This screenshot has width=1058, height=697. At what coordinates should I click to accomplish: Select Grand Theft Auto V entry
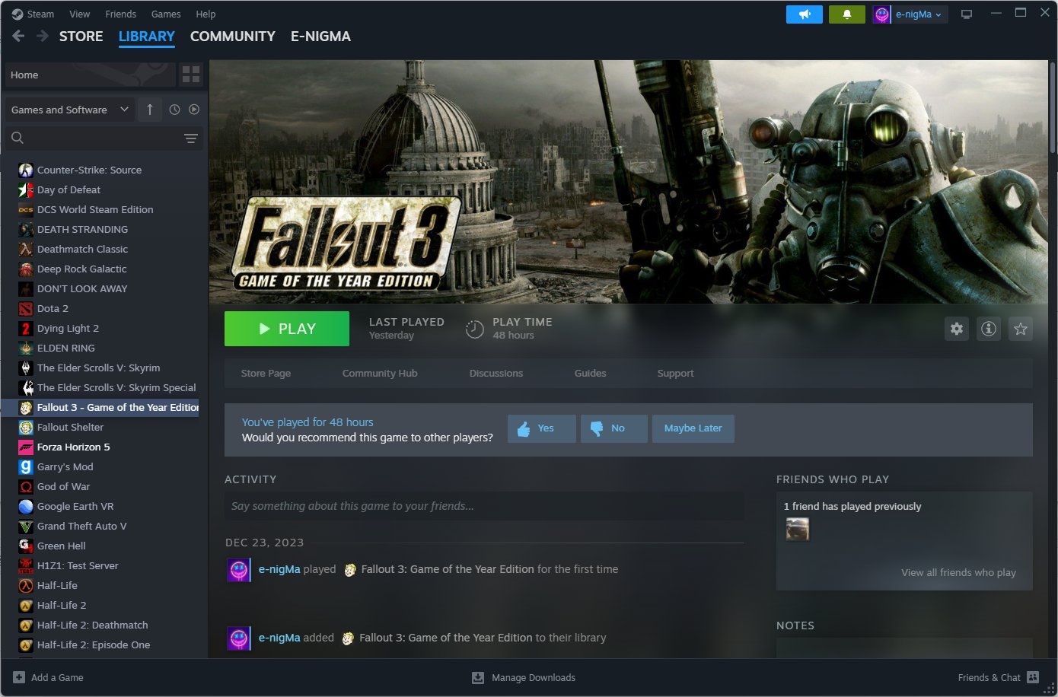coord(81,526)
